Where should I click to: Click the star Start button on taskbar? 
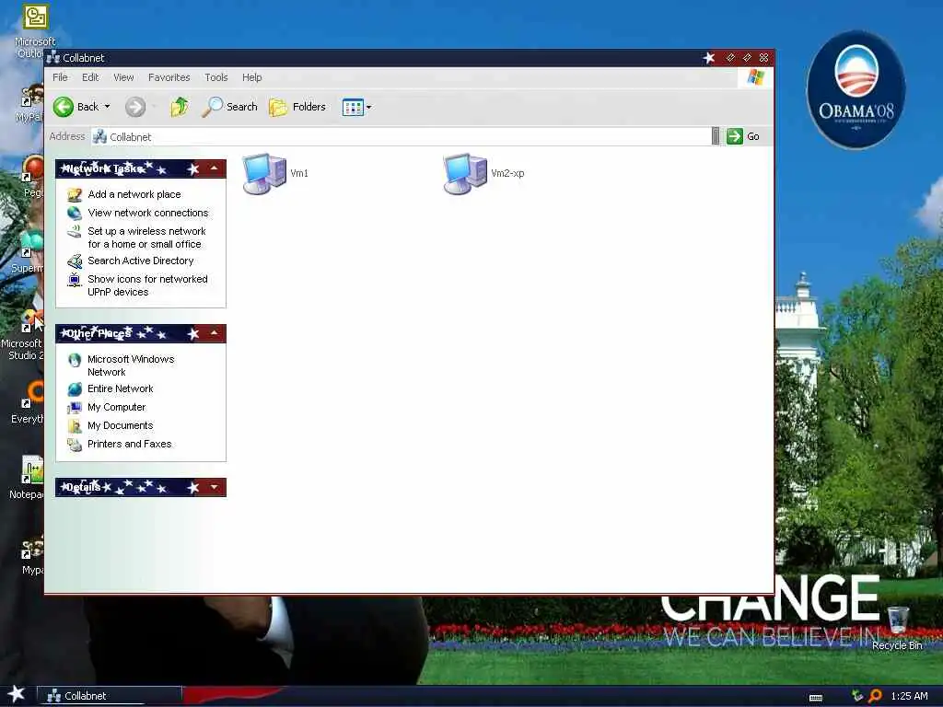tap(17, 694)
